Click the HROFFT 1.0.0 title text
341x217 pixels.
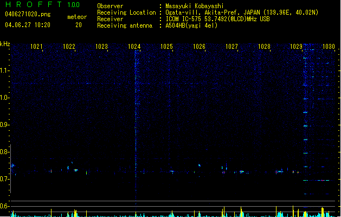tap(42, 4)
